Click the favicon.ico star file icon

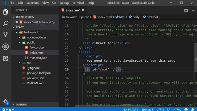pyautogui.click(x=26, y=47)
